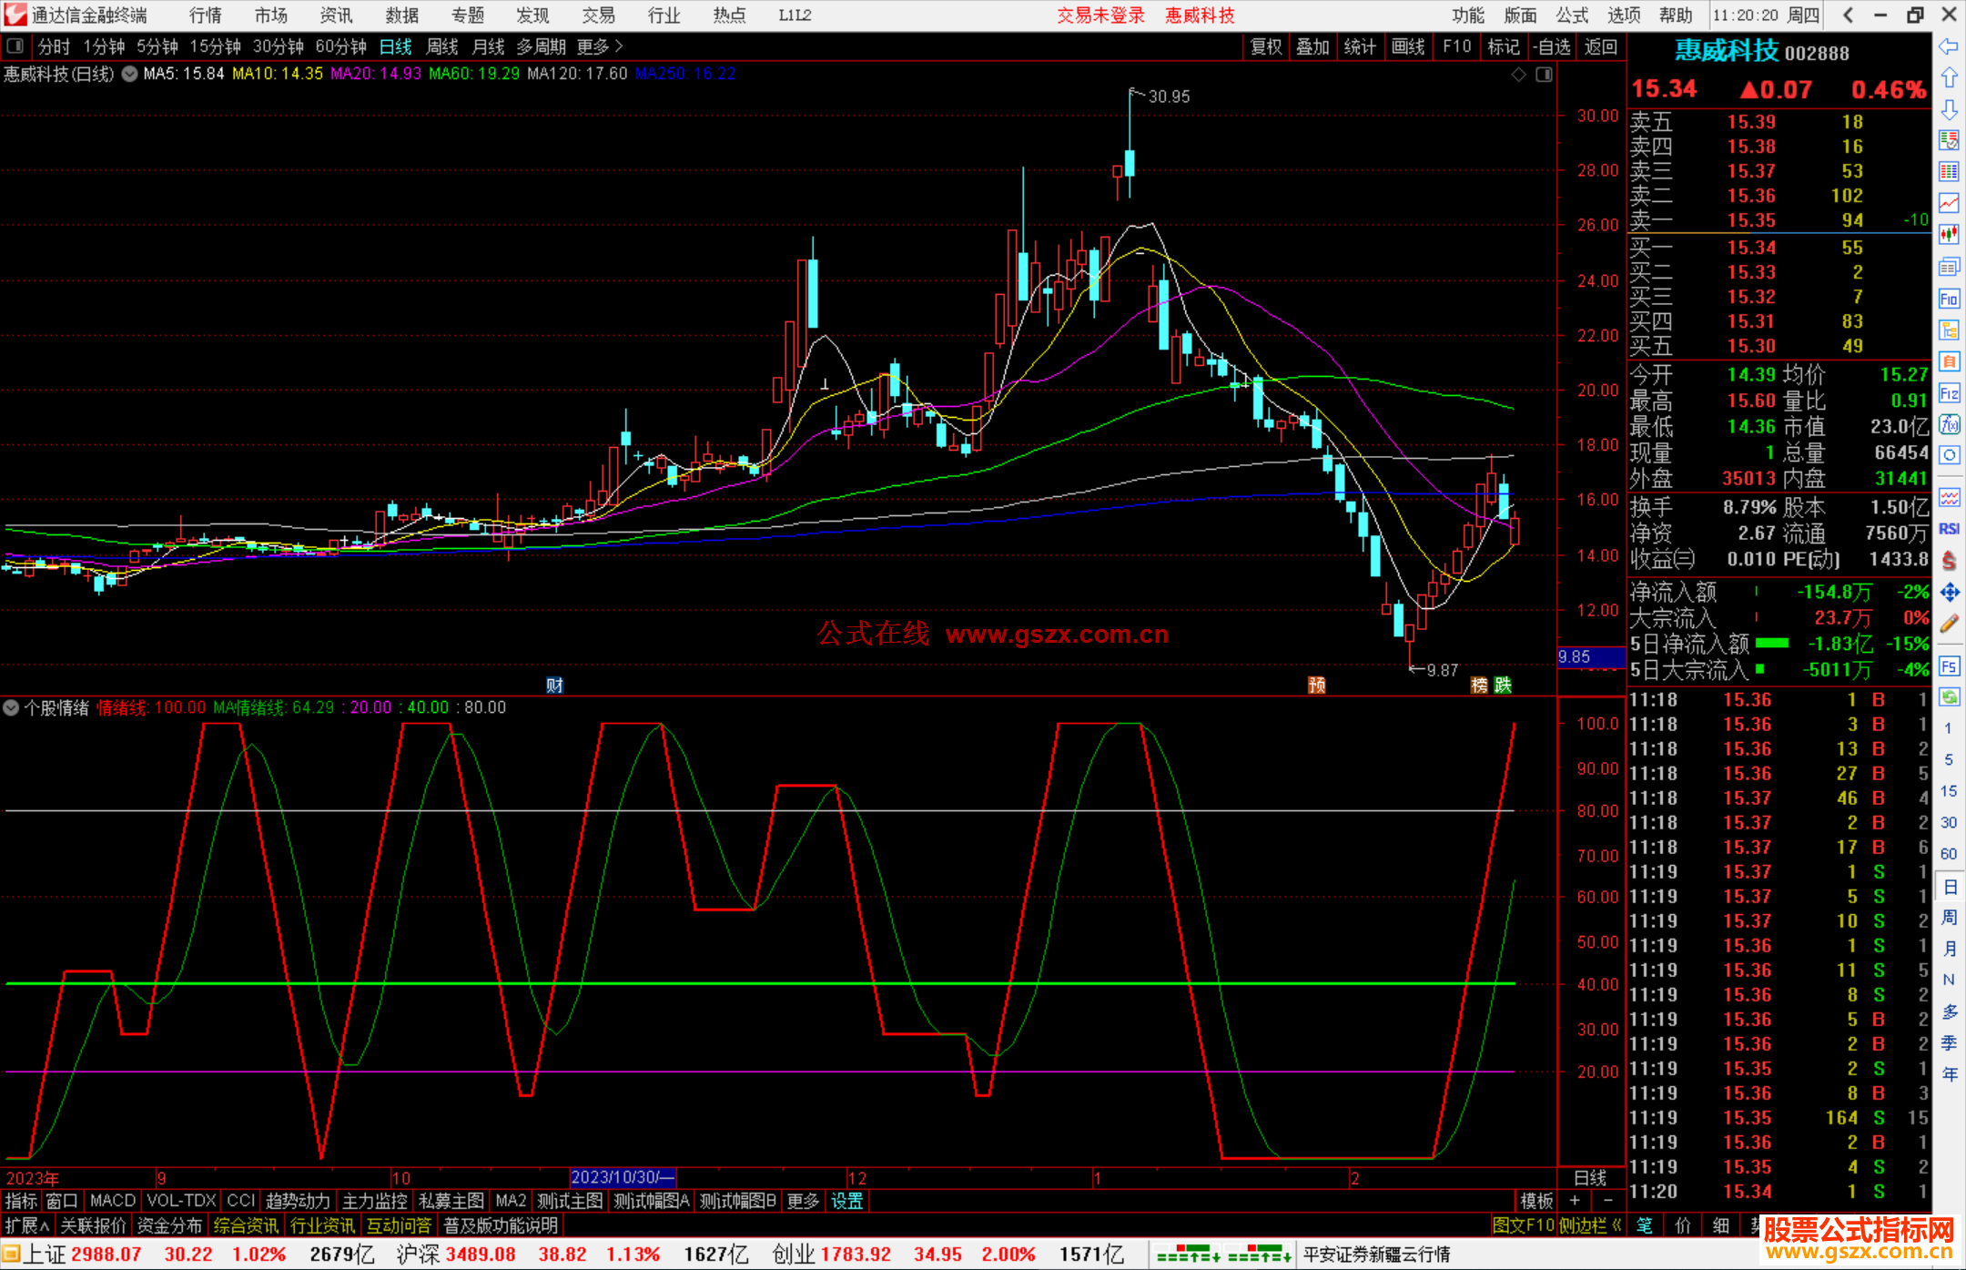Click the 2023/10/30 date marker on timeline
1966x1270 pixels.
(623, 1177)
